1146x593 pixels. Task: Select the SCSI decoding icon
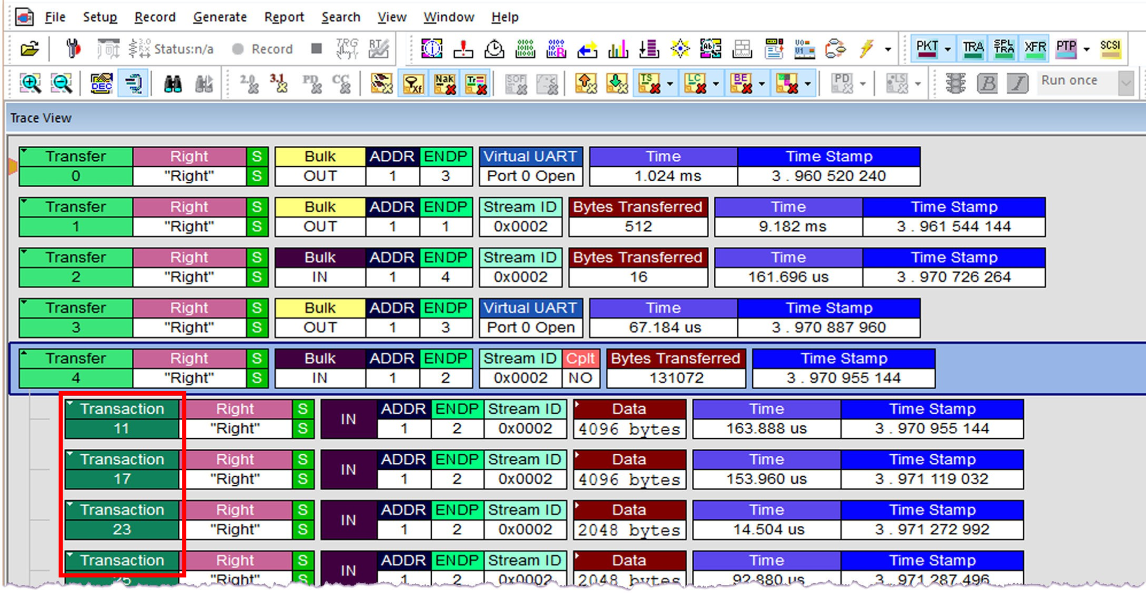pos(1110,49)
